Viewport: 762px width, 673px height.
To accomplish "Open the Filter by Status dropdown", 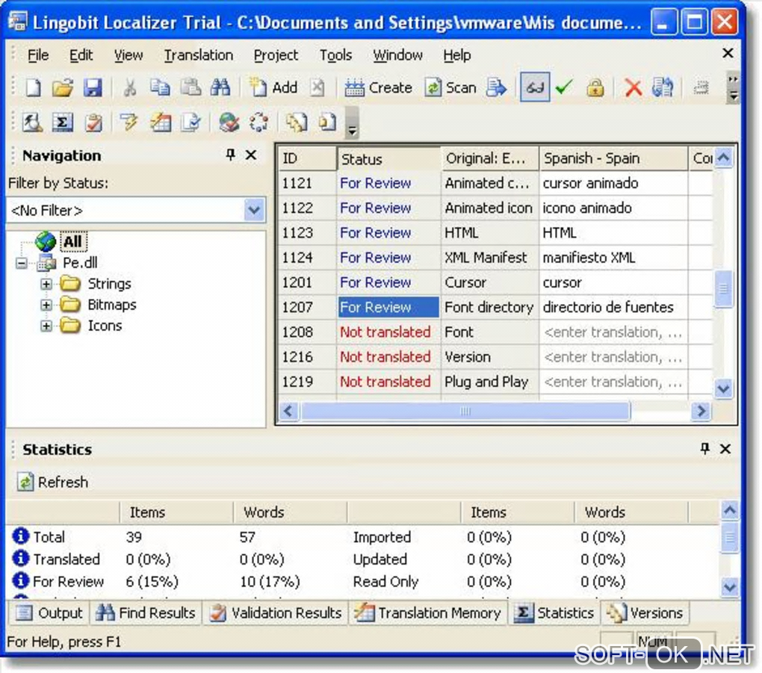I will [254, 210].
